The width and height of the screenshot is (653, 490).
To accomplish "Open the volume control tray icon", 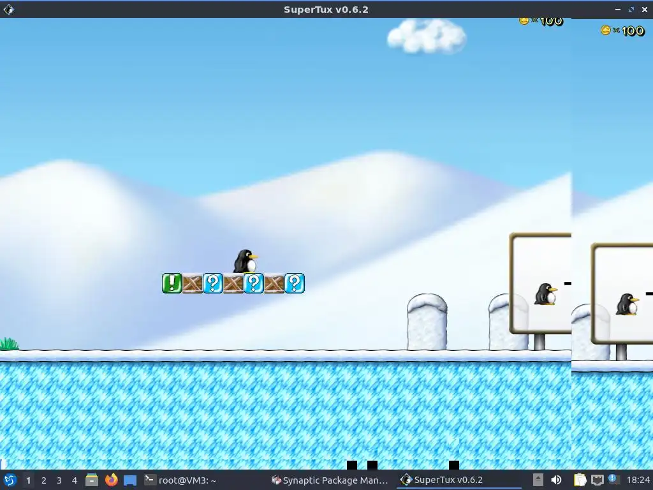I will (556, 480).
